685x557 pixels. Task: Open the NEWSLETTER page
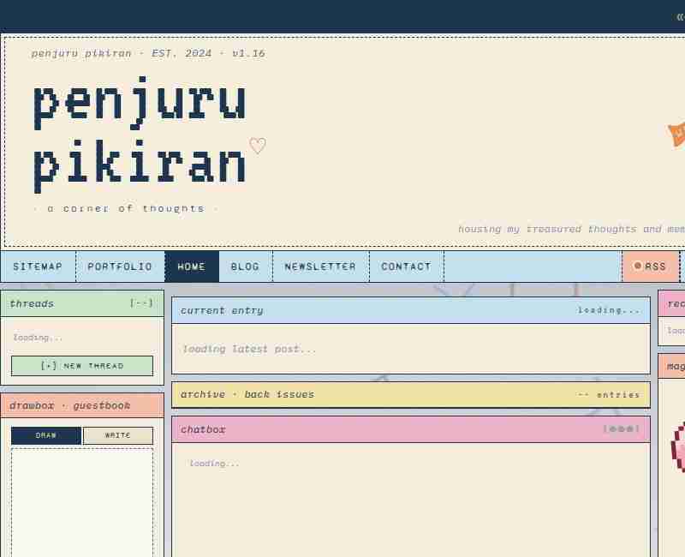click(x=320, y=267)
